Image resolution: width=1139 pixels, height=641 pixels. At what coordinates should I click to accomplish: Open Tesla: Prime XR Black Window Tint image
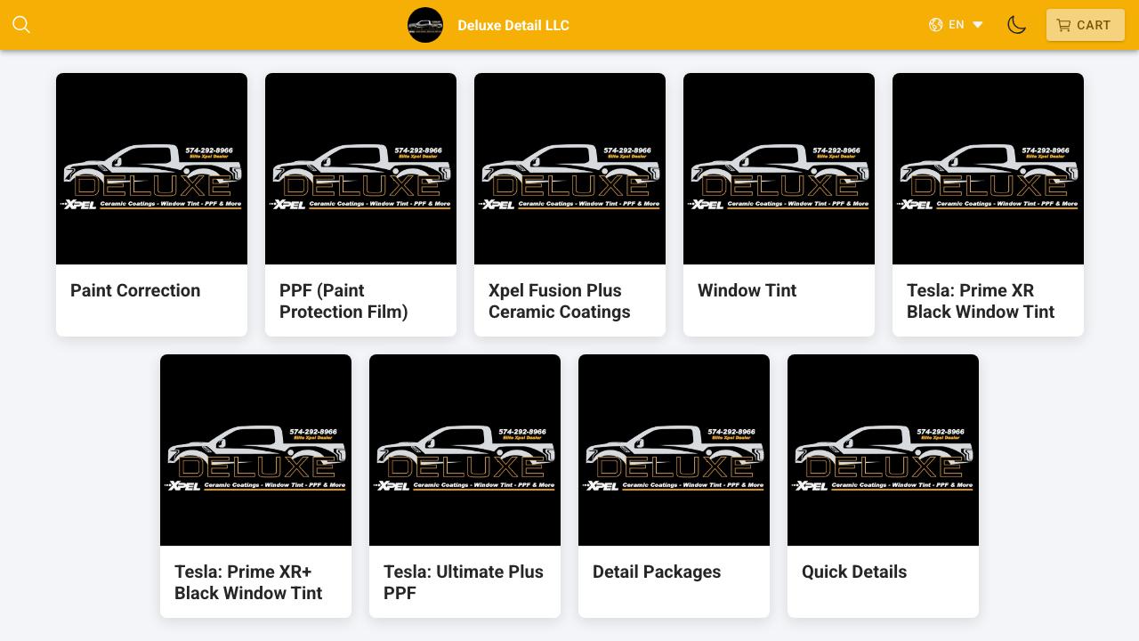coord(988,169)
